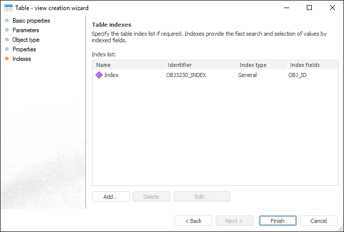344x232 pixels.
Task: Close the view creation wizard
Action: click(x=332, y=8)
